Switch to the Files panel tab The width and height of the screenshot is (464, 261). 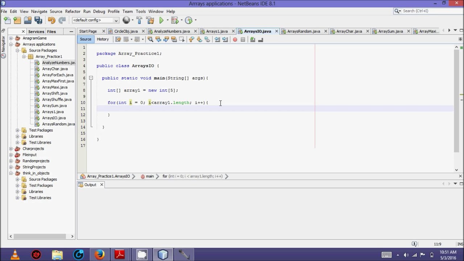tap(51, 32)
